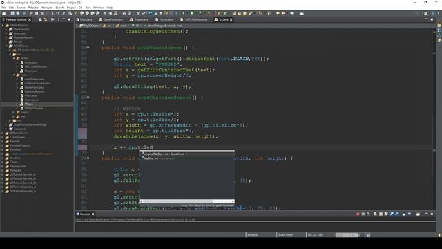The width and height of the screenshot is (442, 249).
Task: Open the File menu
Action: point(3,8)
